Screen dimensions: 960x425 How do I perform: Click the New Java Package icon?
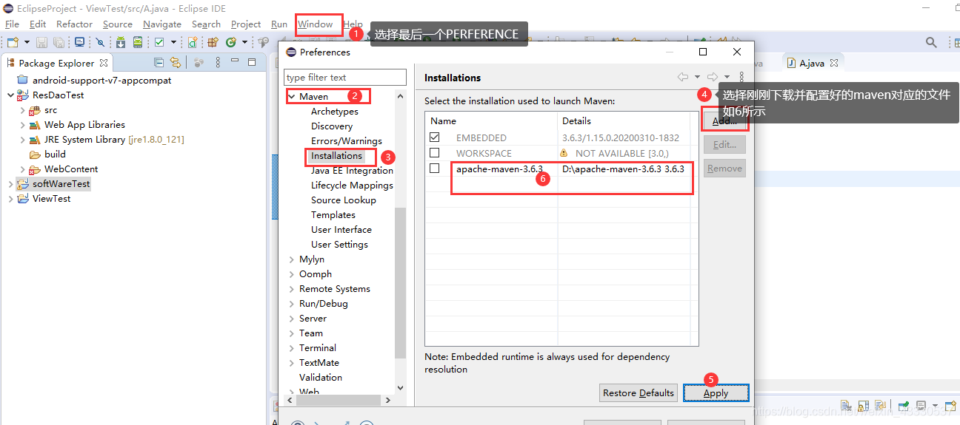(x=213, y=43)
